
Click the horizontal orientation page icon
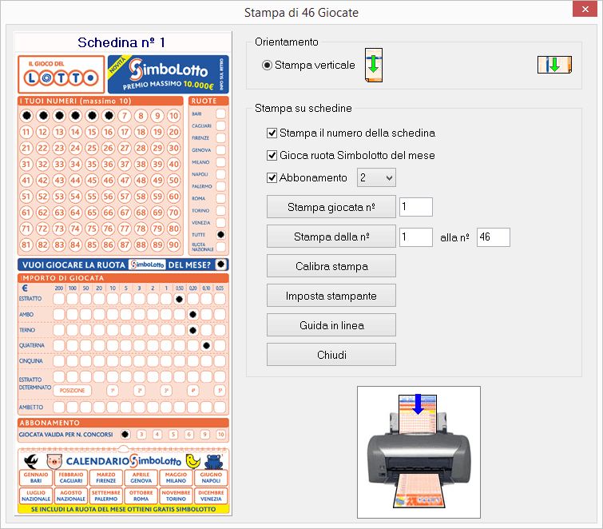554,64
